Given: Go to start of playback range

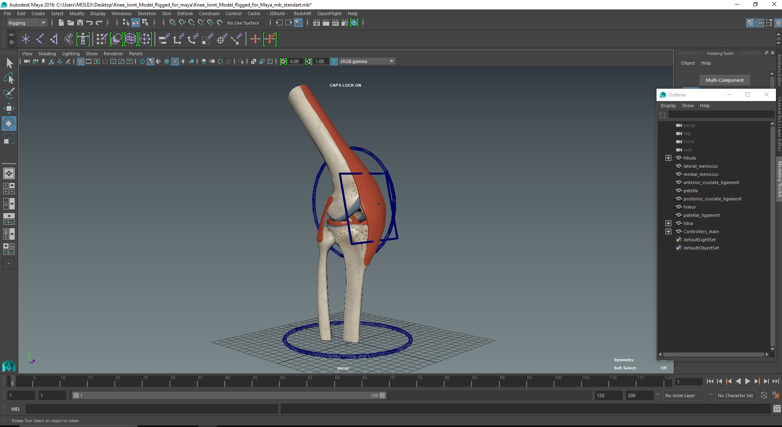Looking at the screenshot, I should (710, 381).
